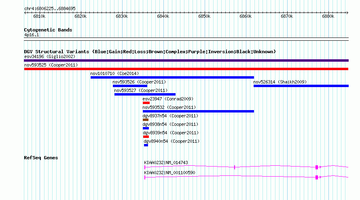360x200 pixels.
Task: Open nsv593526 (Cooper2011) label
Action: pyautogui.click(x=139, y=82)
